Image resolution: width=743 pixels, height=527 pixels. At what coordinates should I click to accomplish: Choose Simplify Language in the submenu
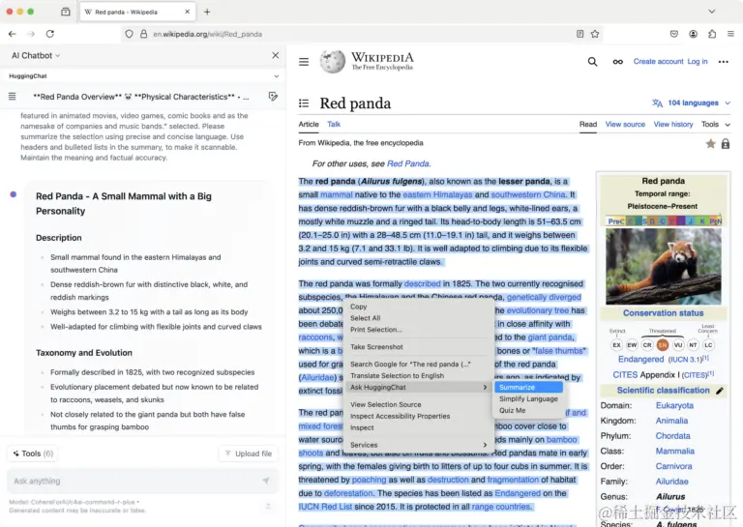528,398
